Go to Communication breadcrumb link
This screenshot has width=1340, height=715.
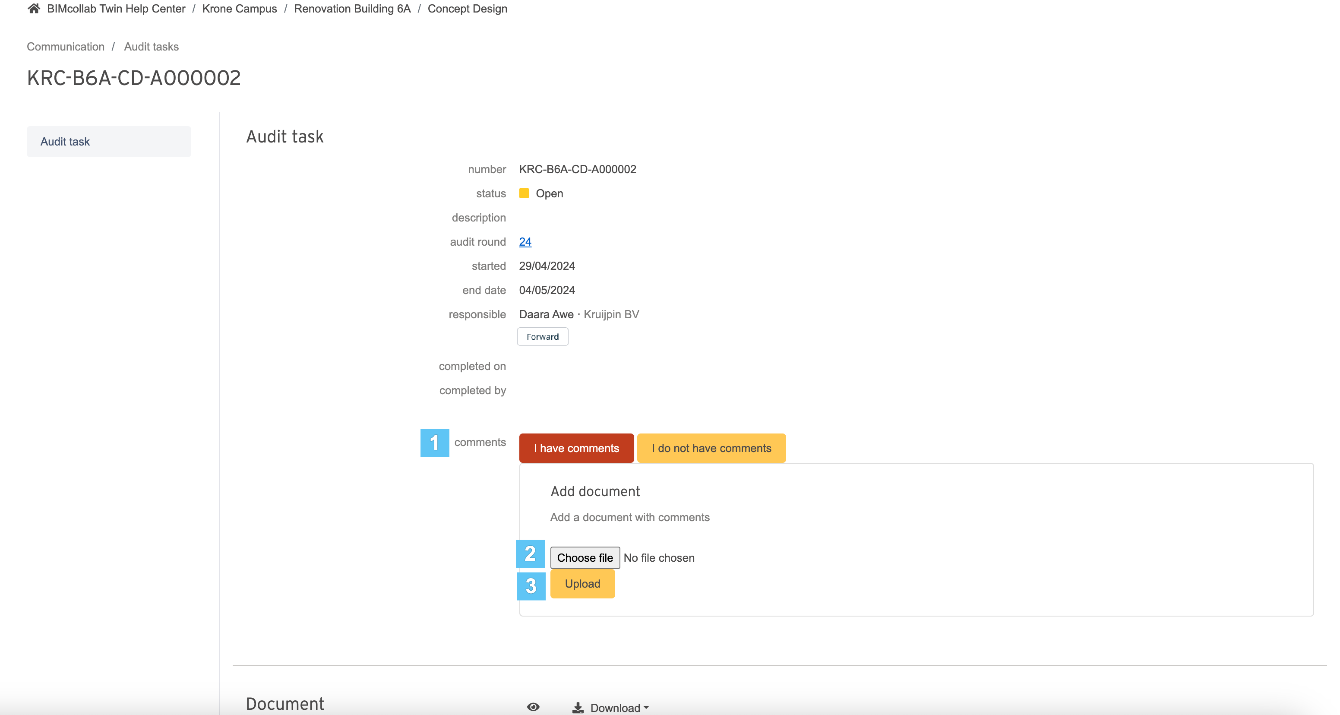point(66,46)
